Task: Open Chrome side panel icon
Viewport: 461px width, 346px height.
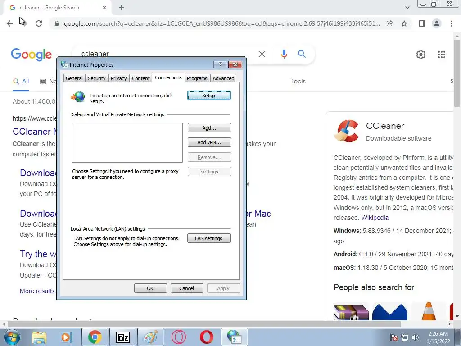Action: tap(422, 23)
